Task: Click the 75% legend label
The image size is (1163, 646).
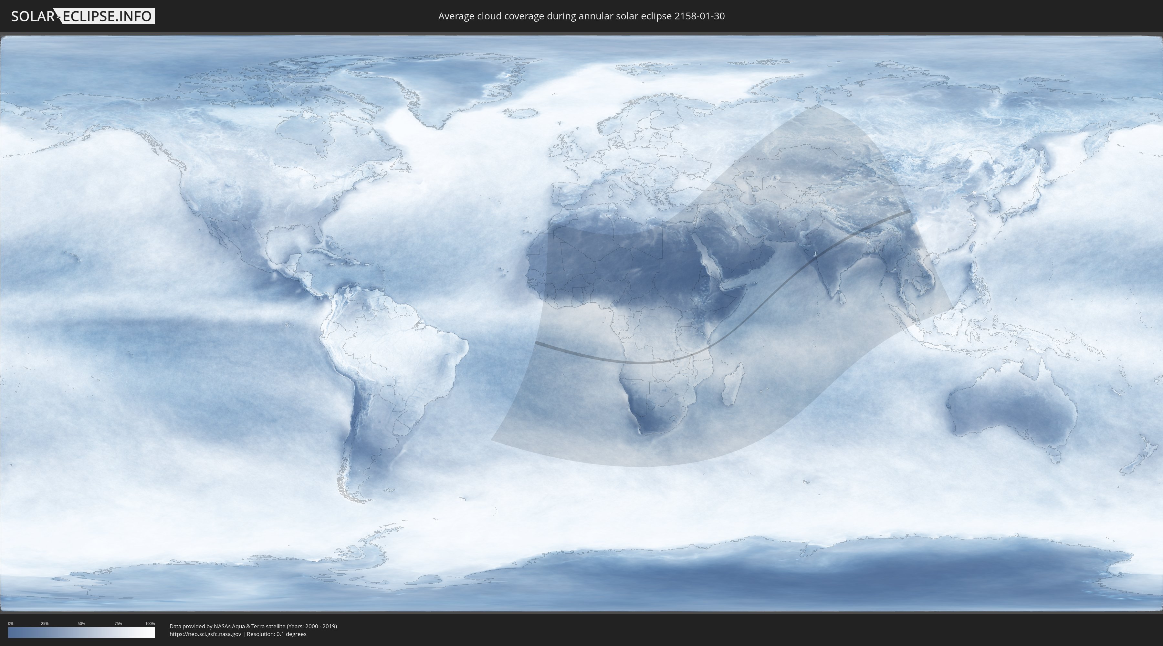Action: [118, 623]
